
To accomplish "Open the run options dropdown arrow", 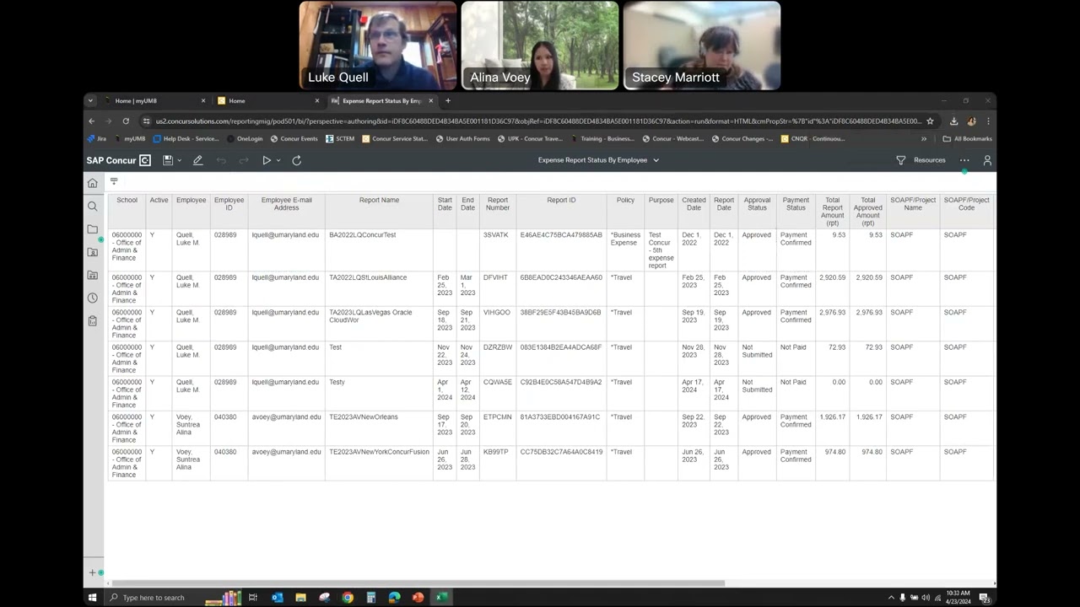I will (278, 161).
